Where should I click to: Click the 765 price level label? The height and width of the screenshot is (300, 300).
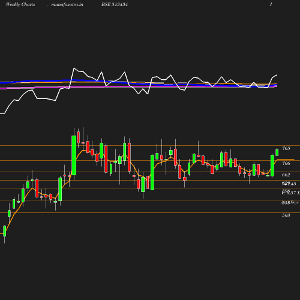click(286, 148)
